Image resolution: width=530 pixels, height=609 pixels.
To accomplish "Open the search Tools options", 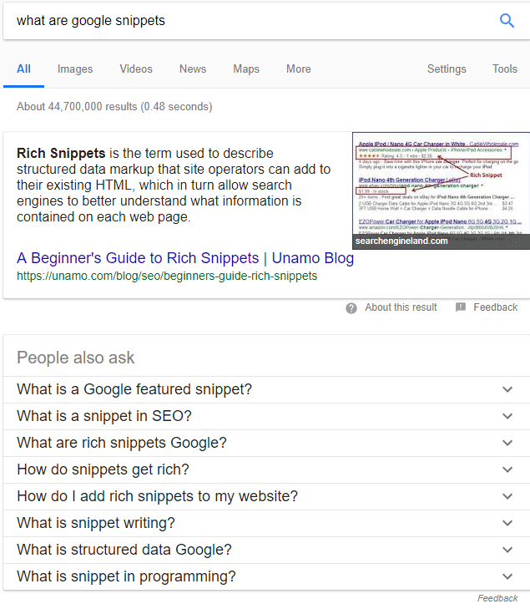I will [x=505, y=69].
